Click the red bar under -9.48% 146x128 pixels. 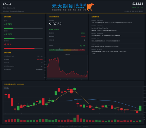pos(19,48)
